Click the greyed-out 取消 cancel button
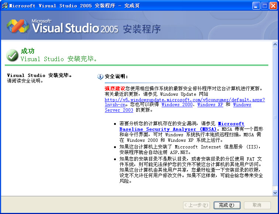Image resolution: width=279 pixels, height=214 pixels. (x=257, y=205)
